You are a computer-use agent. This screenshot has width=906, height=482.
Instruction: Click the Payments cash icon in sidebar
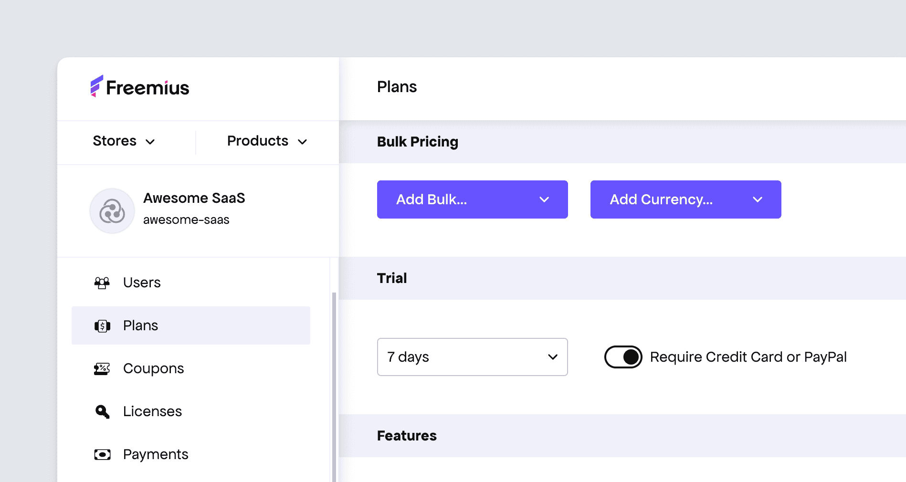coord(102,454)
